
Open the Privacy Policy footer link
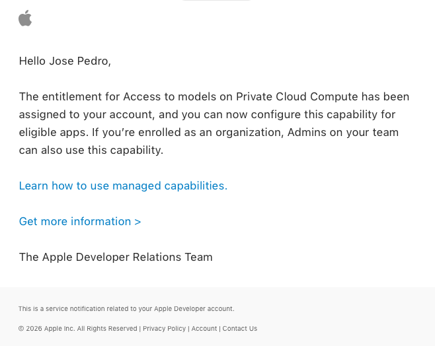point(164,329)
